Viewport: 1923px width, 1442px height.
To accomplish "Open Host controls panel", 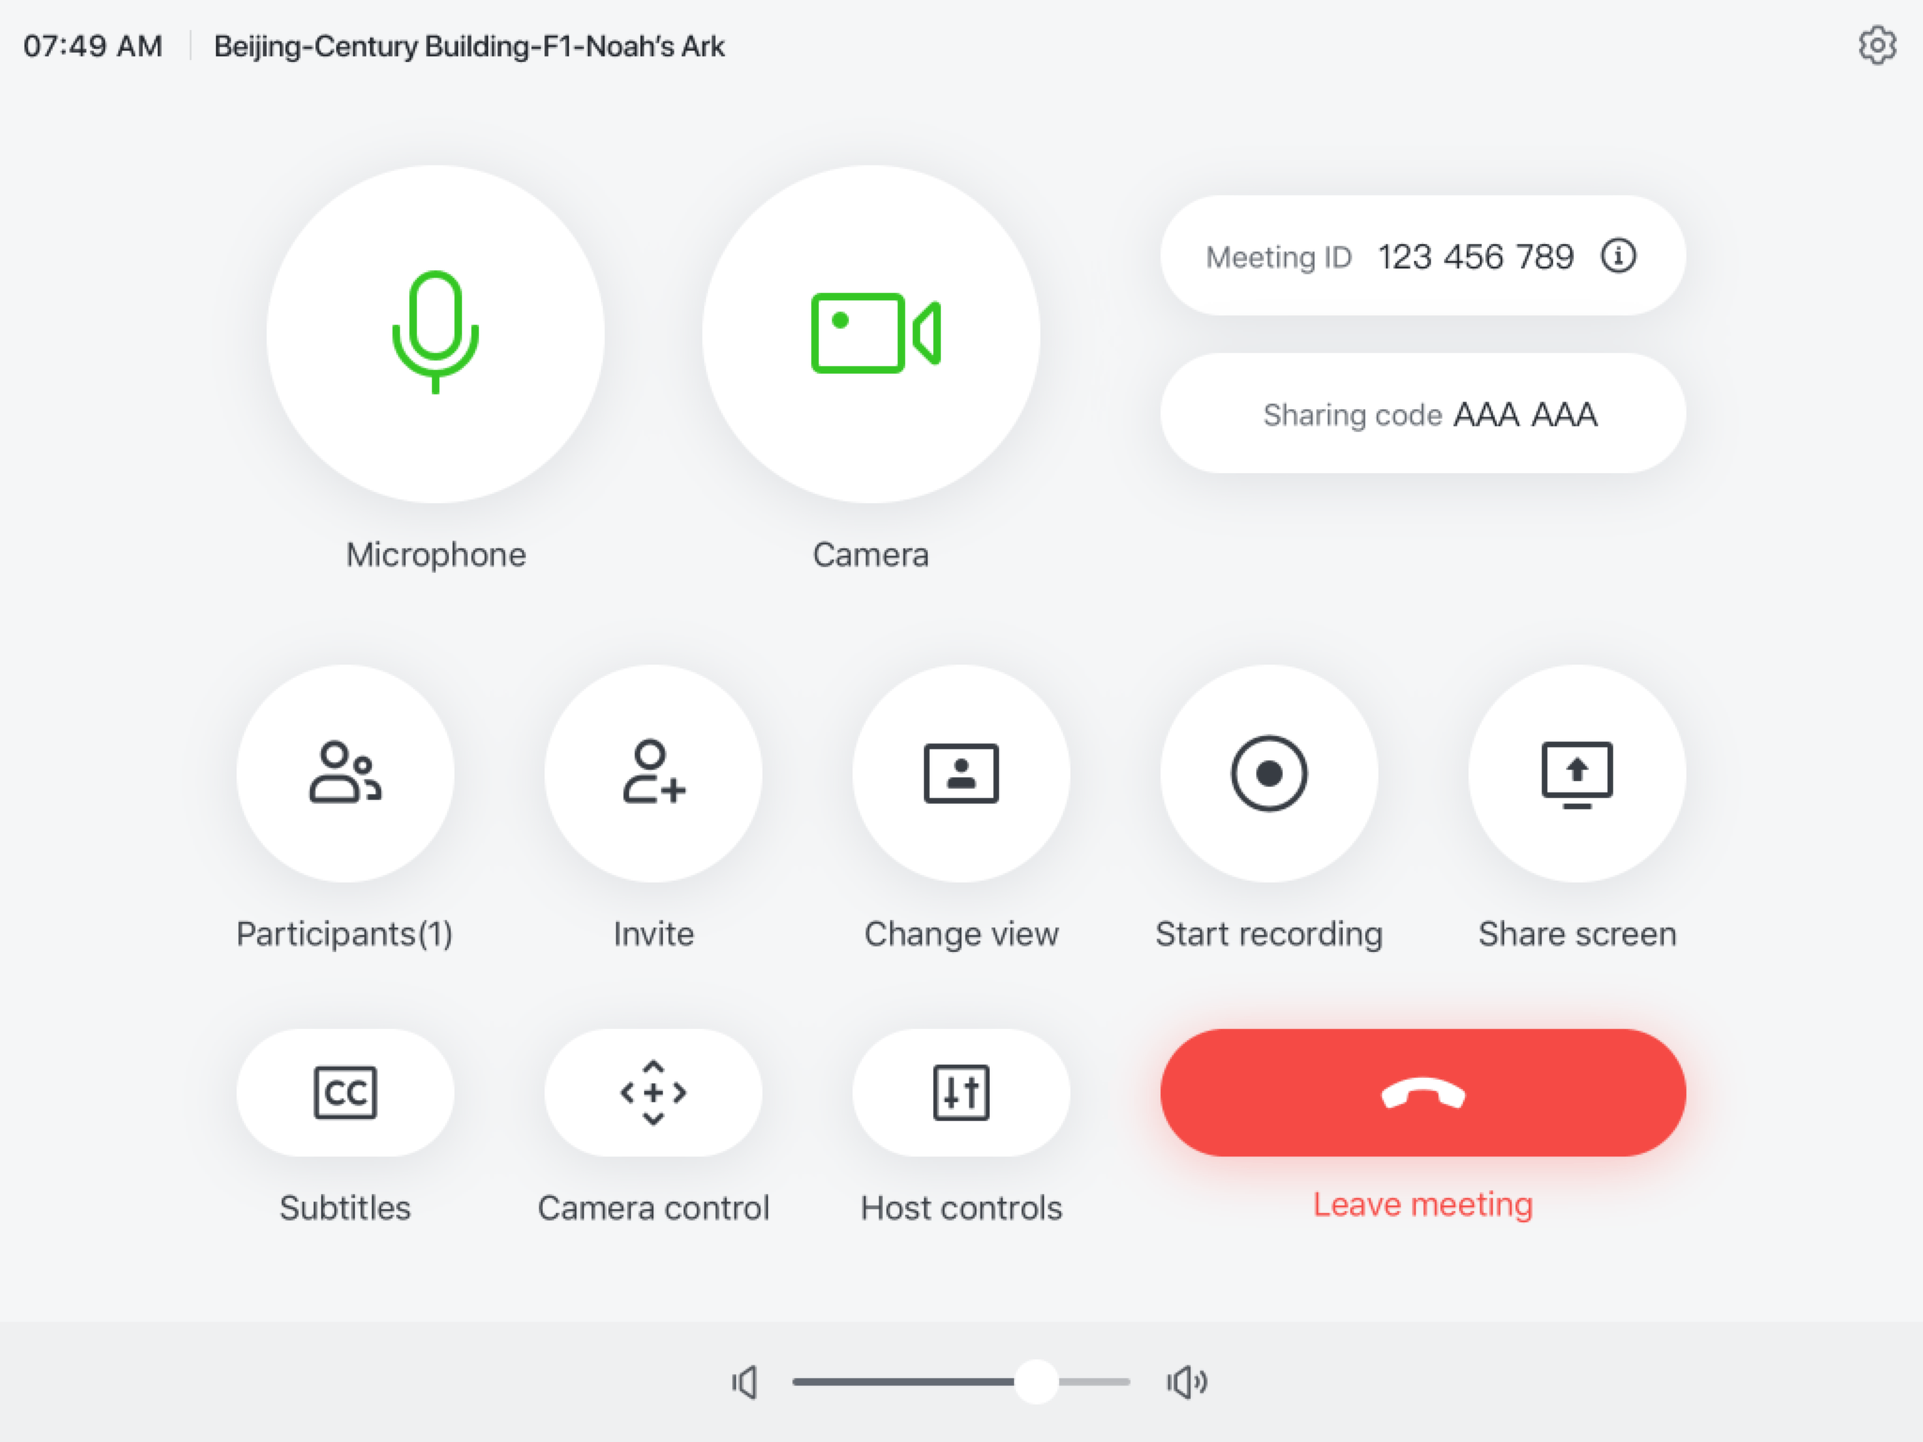I will 960,1094.
